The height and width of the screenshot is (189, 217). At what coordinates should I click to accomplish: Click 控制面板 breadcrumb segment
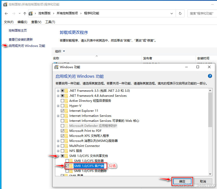coord(44,13)
